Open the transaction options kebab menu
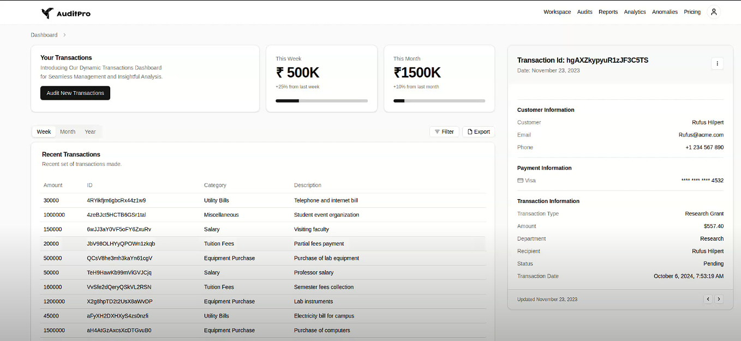741x341 pixels. click(x=718, y=63)
